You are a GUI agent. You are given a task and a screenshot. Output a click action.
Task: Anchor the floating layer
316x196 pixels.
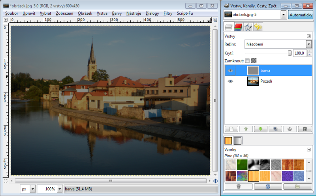pyautogui.click(x=289, y=129)
